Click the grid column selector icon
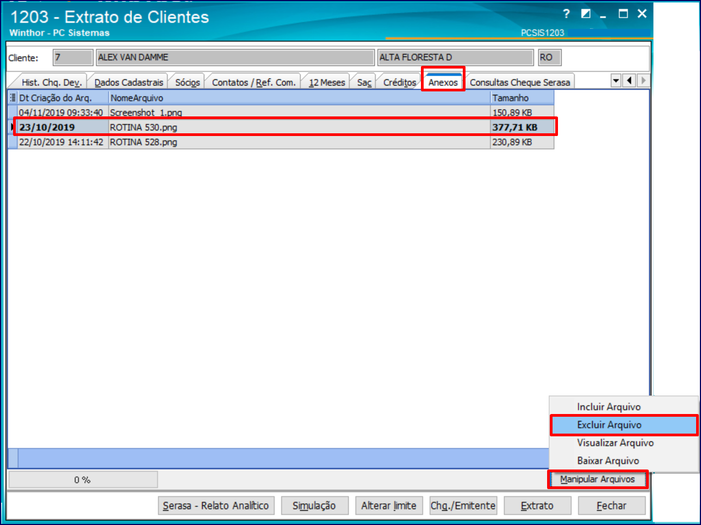Image resolution: width=701 pixels, height=525 pixels. (x=13, y=98)
